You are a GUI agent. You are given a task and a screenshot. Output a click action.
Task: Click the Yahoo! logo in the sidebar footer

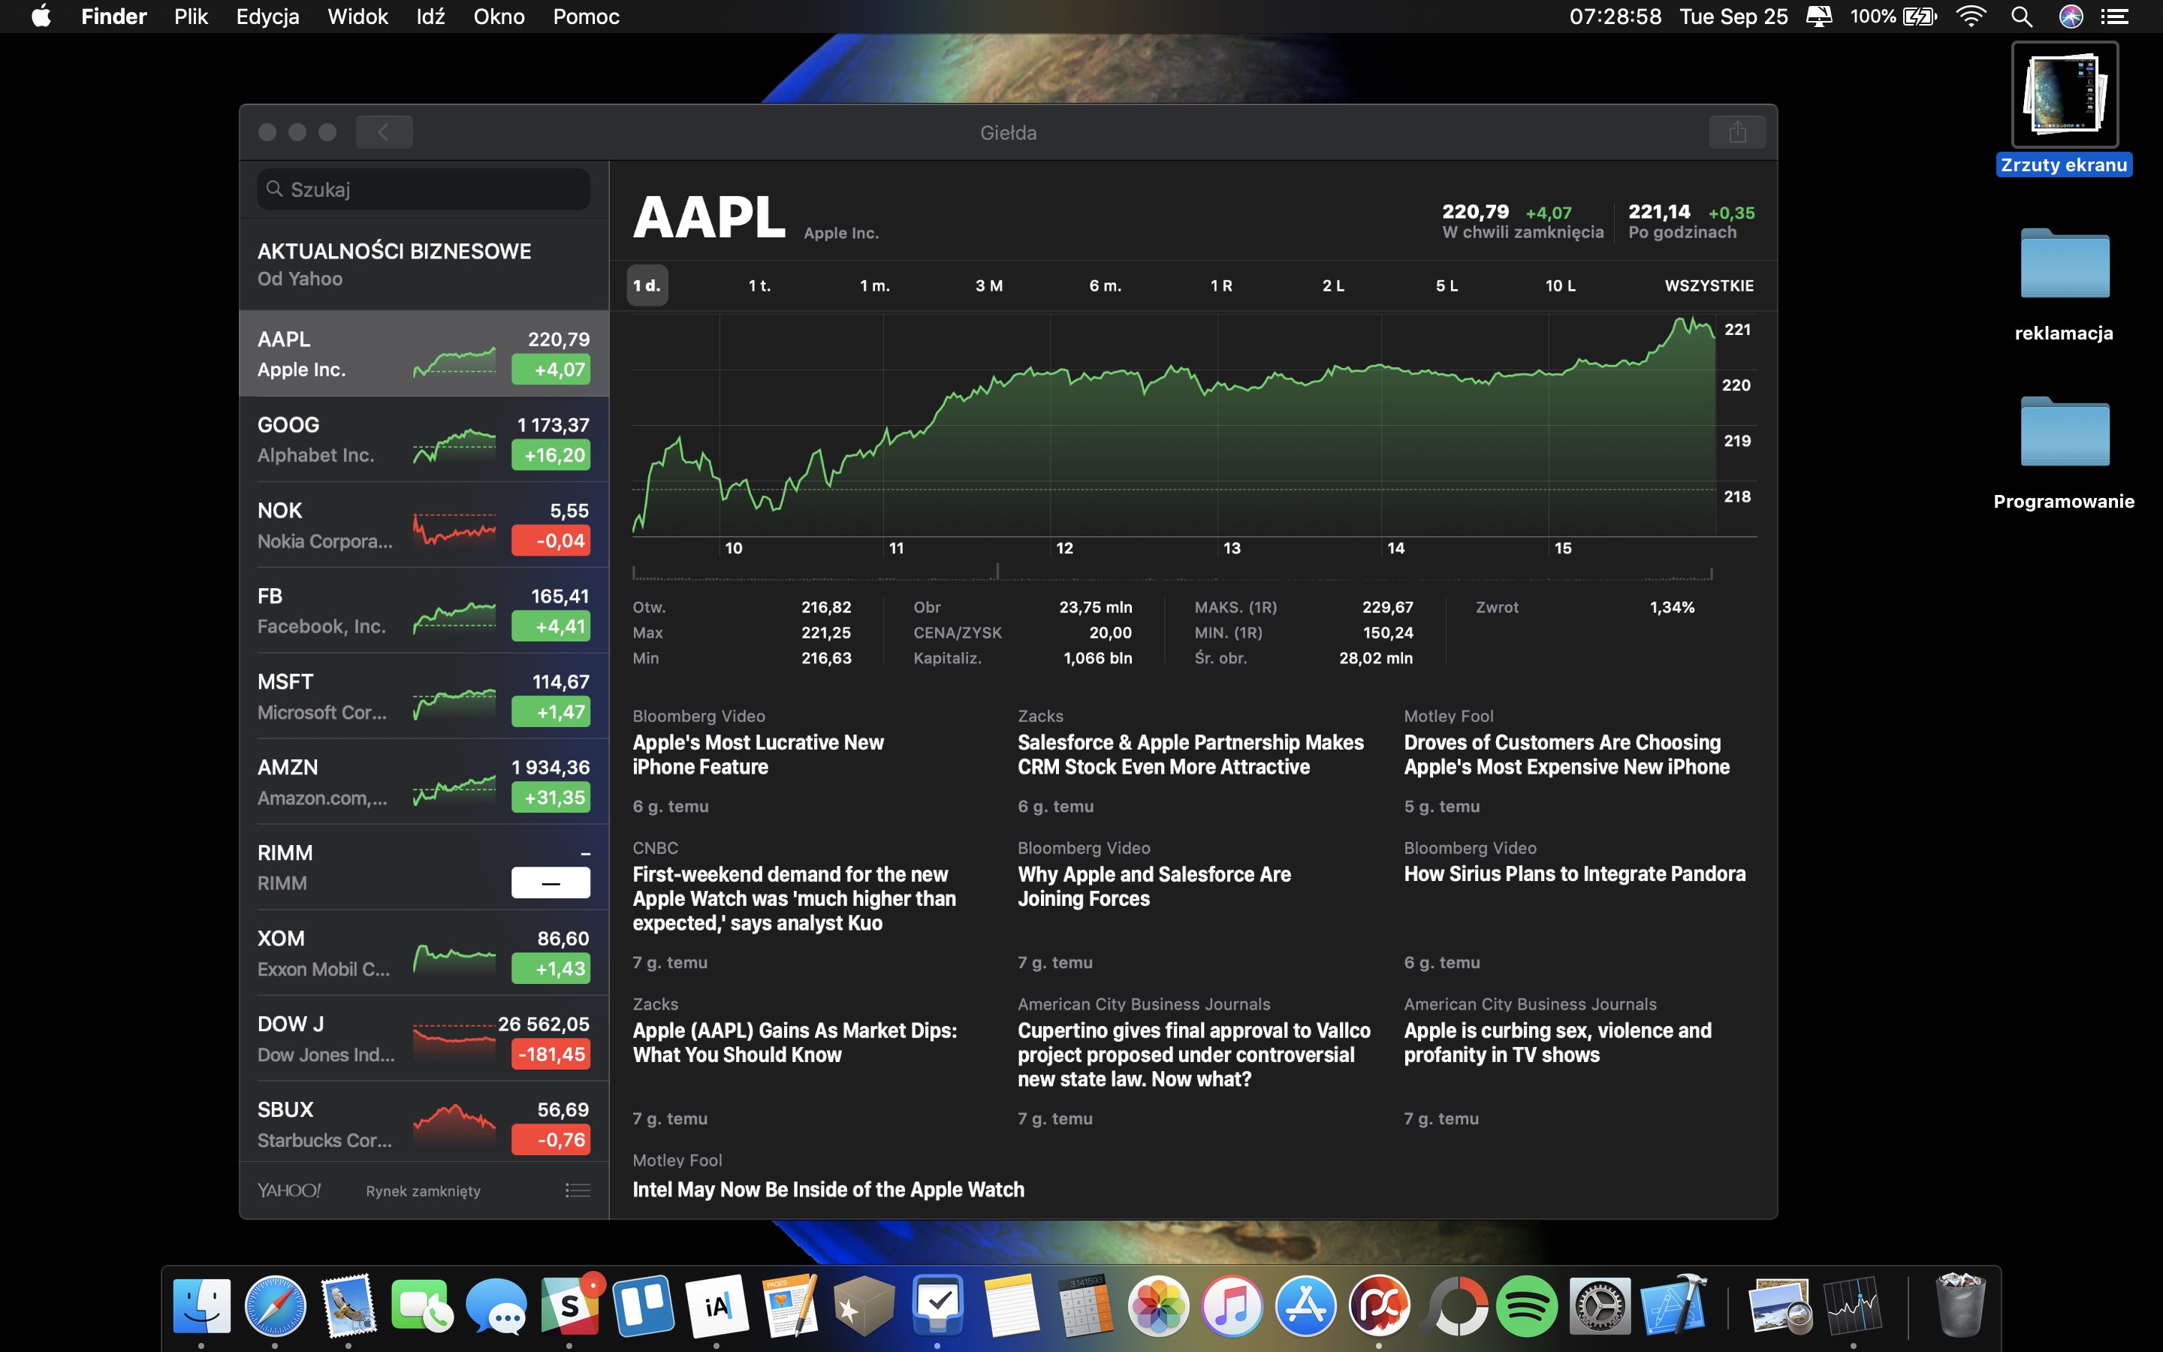click(x=288, y=1191)
